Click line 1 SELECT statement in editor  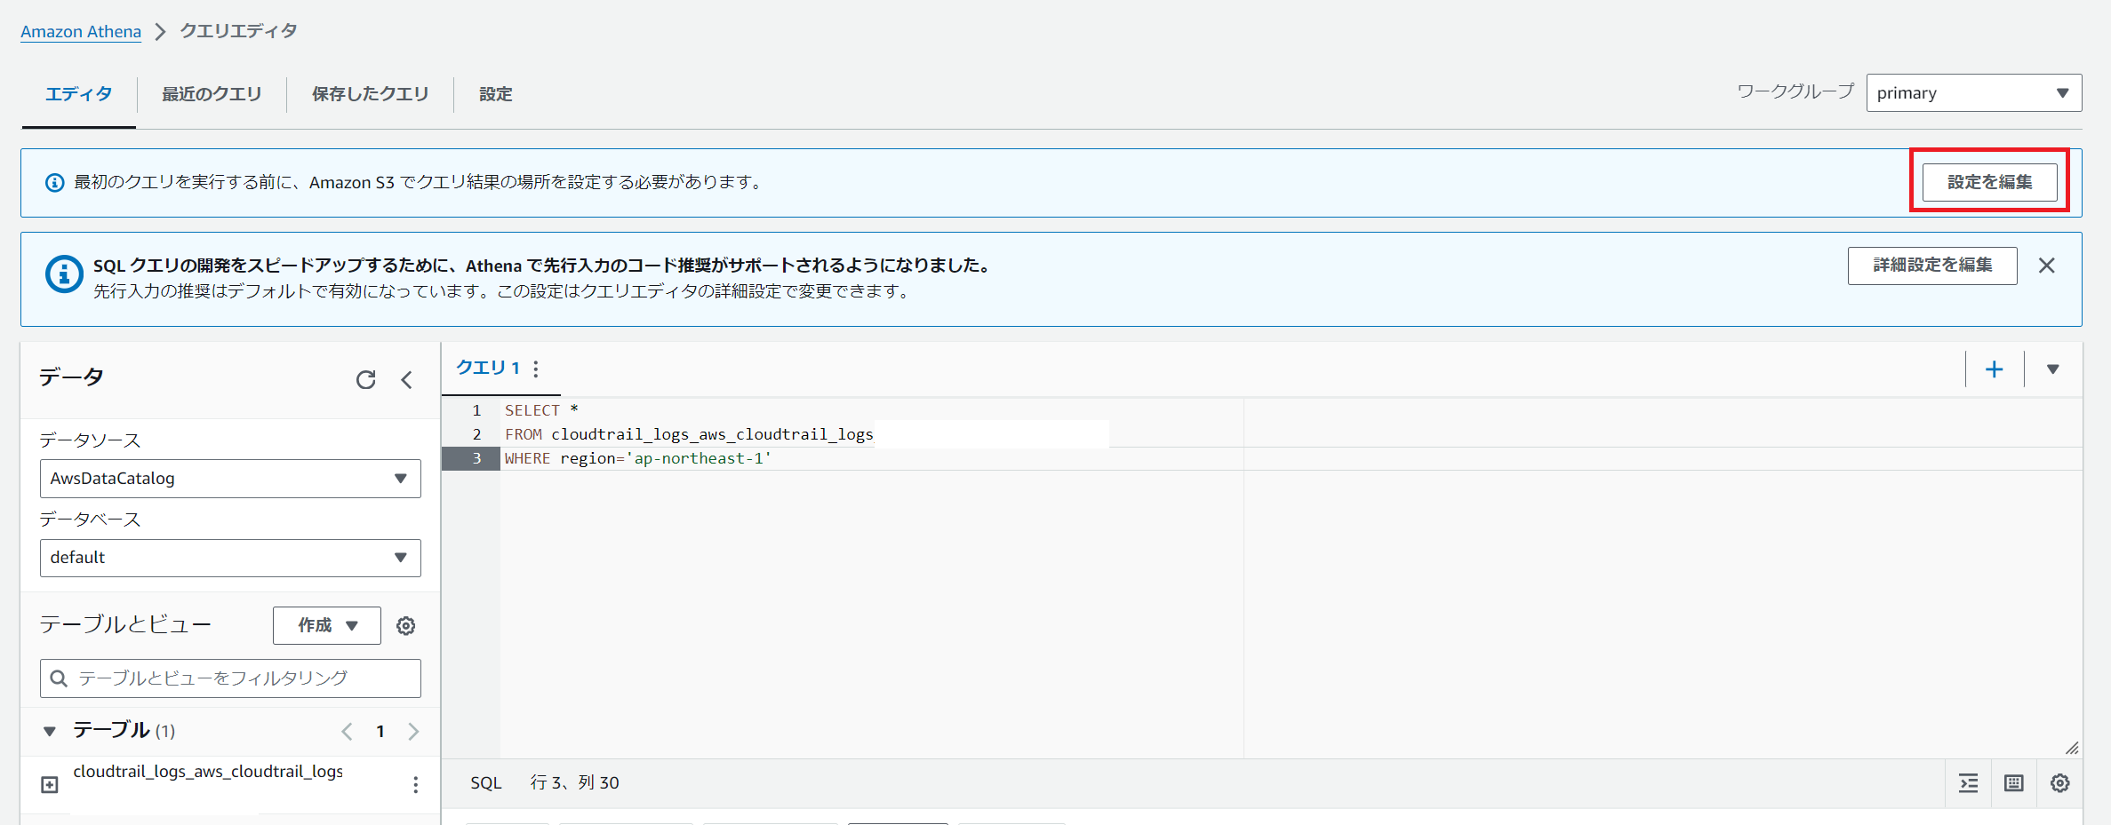541,410
